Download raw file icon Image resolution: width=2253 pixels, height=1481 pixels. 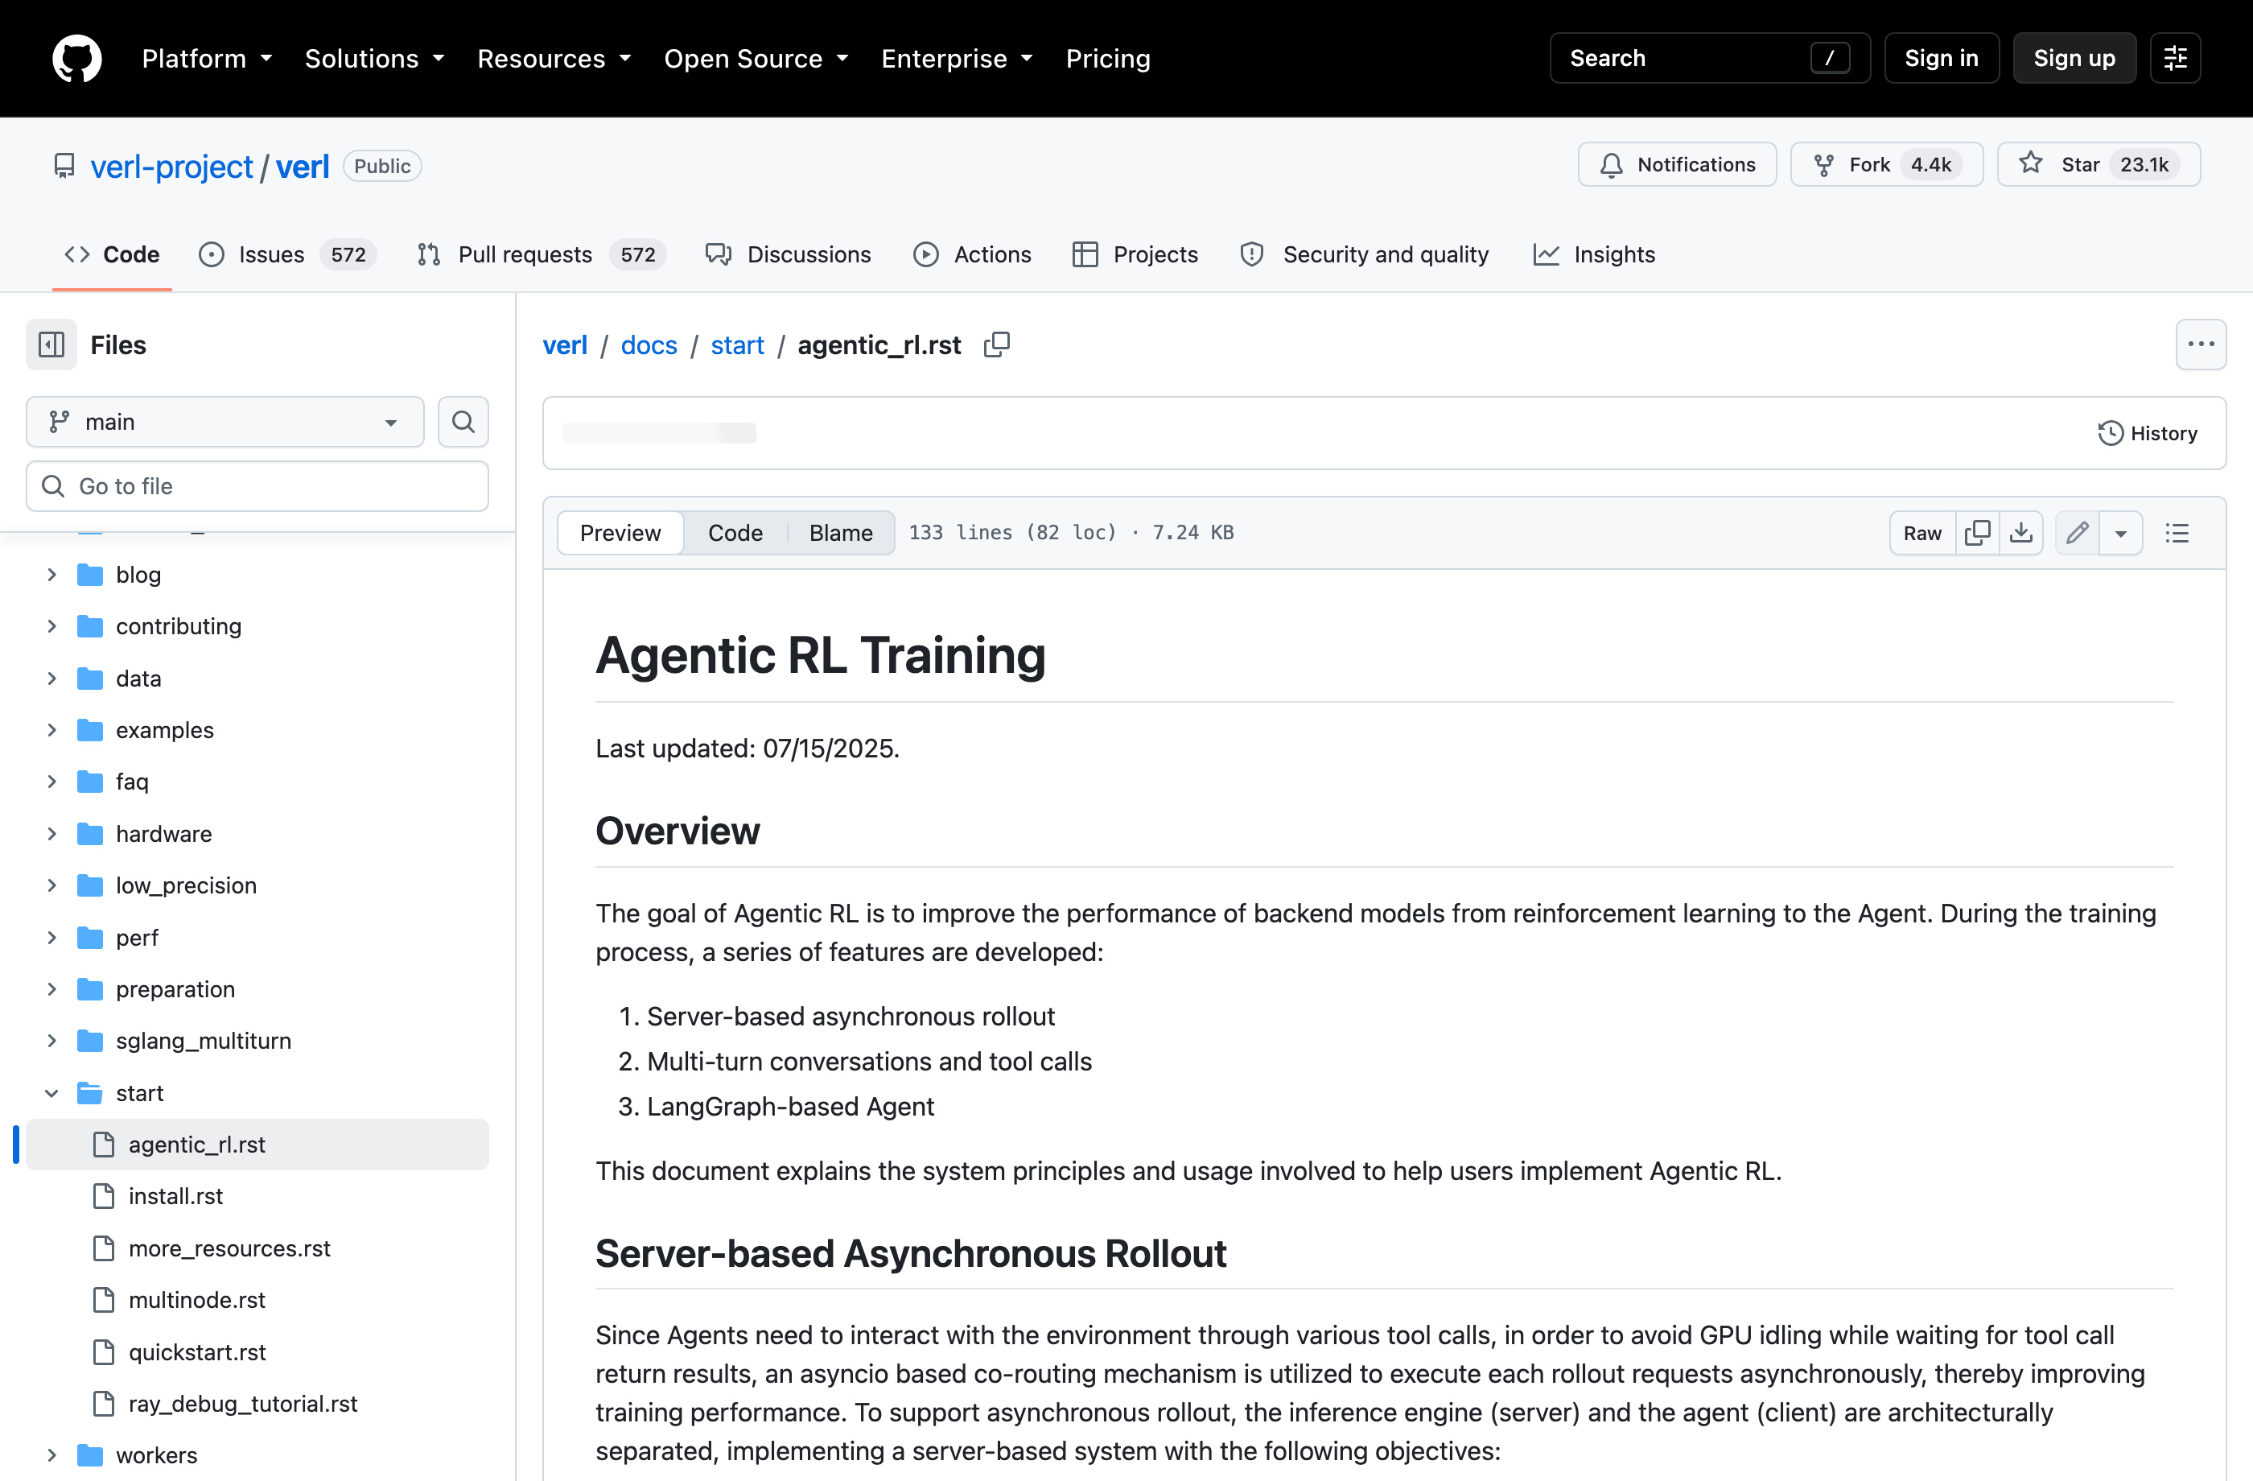pos(2021,533)
